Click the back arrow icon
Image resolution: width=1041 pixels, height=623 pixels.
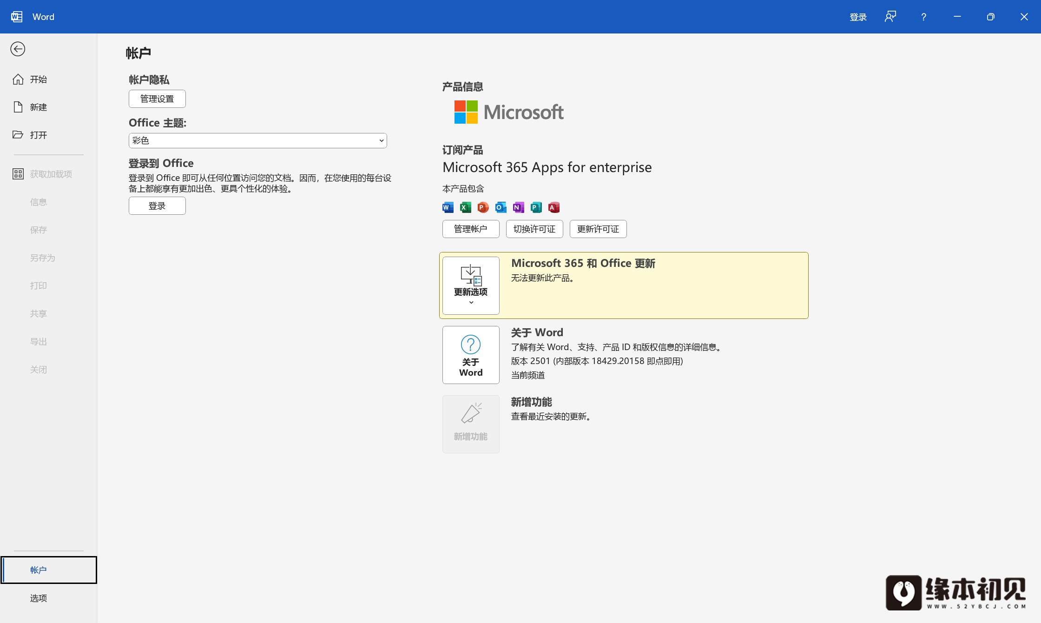(18, 49)
